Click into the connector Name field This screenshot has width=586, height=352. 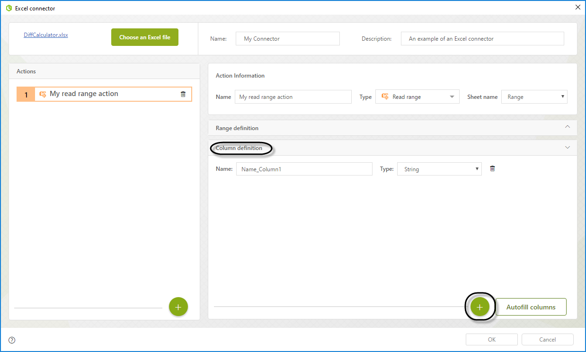[287, 39]
